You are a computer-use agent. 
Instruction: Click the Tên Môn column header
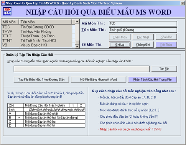pyautogui.click(x=45, y=22)
